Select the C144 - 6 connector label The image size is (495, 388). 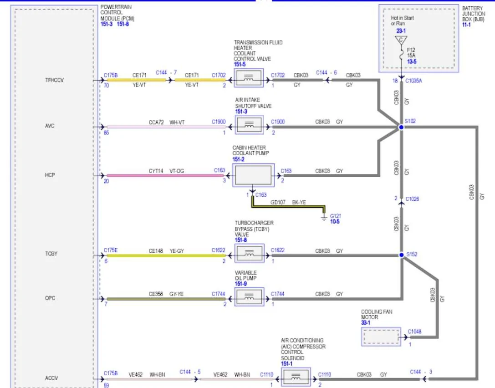(x=327, y=72)
